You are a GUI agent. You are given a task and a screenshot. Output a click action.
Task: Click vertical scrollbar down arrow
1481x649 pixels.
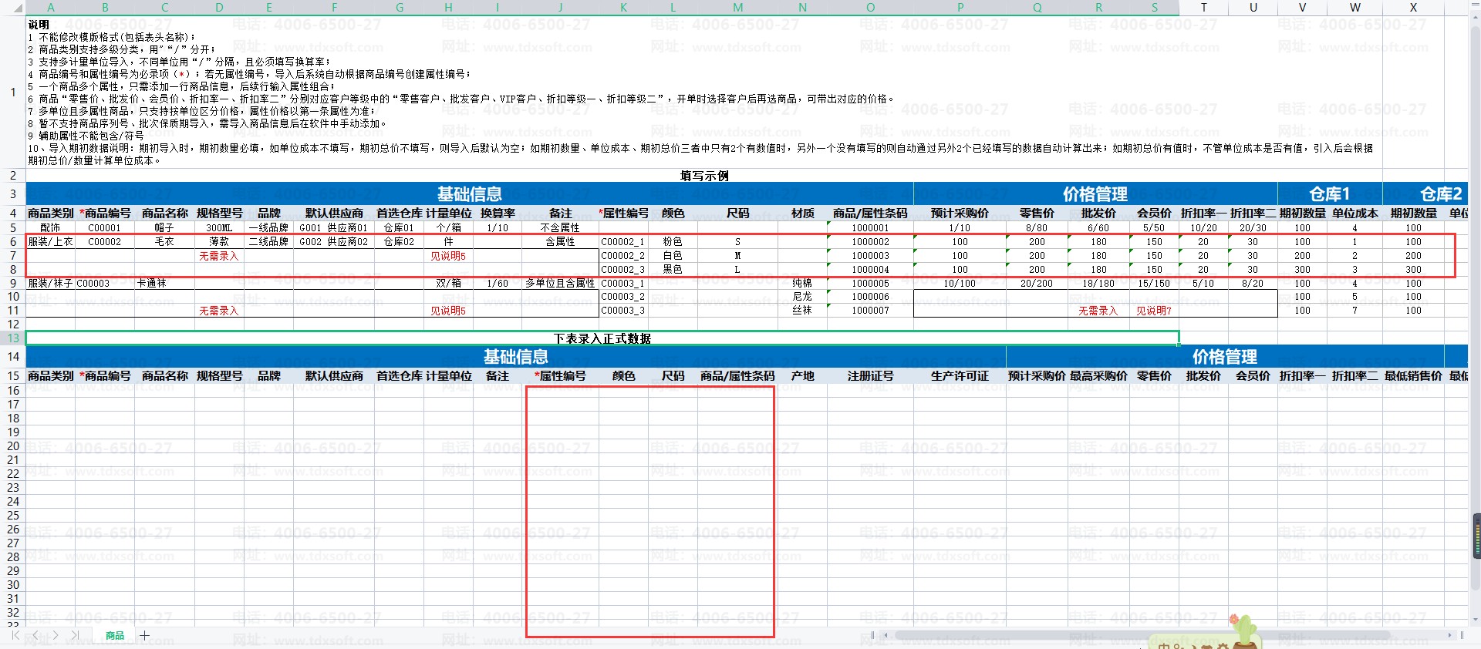pyautogui.click(x=1475, y=619)
